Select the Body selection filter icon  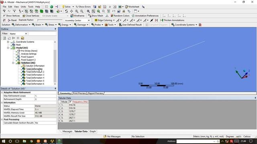(41, 11)
